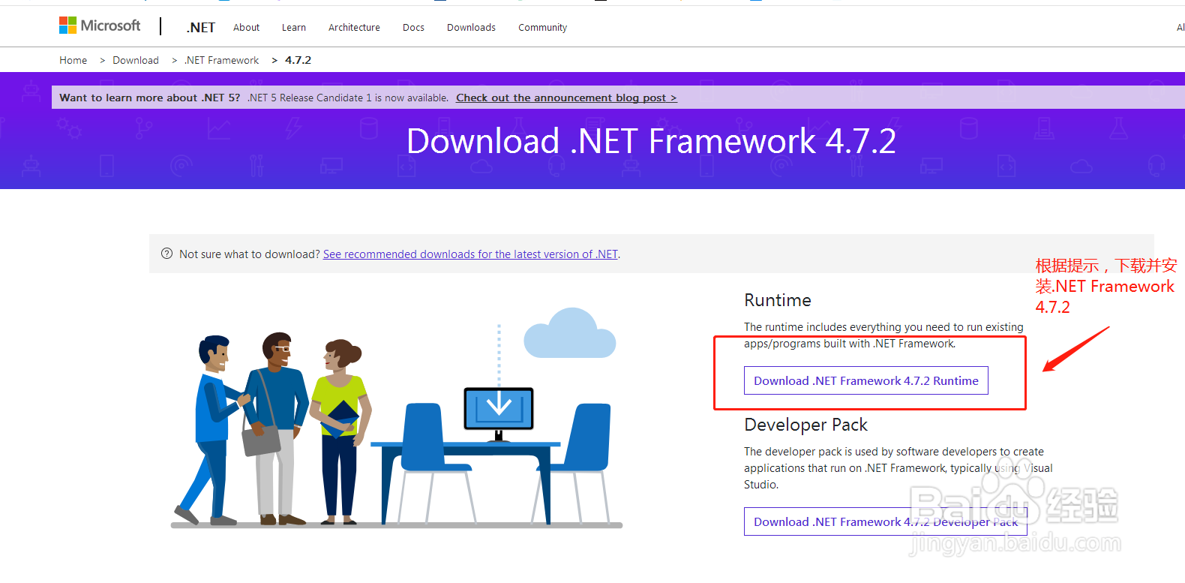This screenshot has height=583, width=1185.
Task: Open the About menu item
Action: click(246, 28)
